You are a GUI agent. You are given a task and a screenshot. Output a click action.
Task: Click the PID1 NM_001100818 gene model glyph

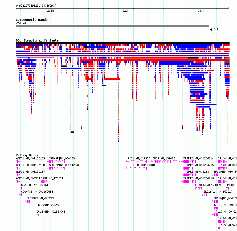click(136, 168)
